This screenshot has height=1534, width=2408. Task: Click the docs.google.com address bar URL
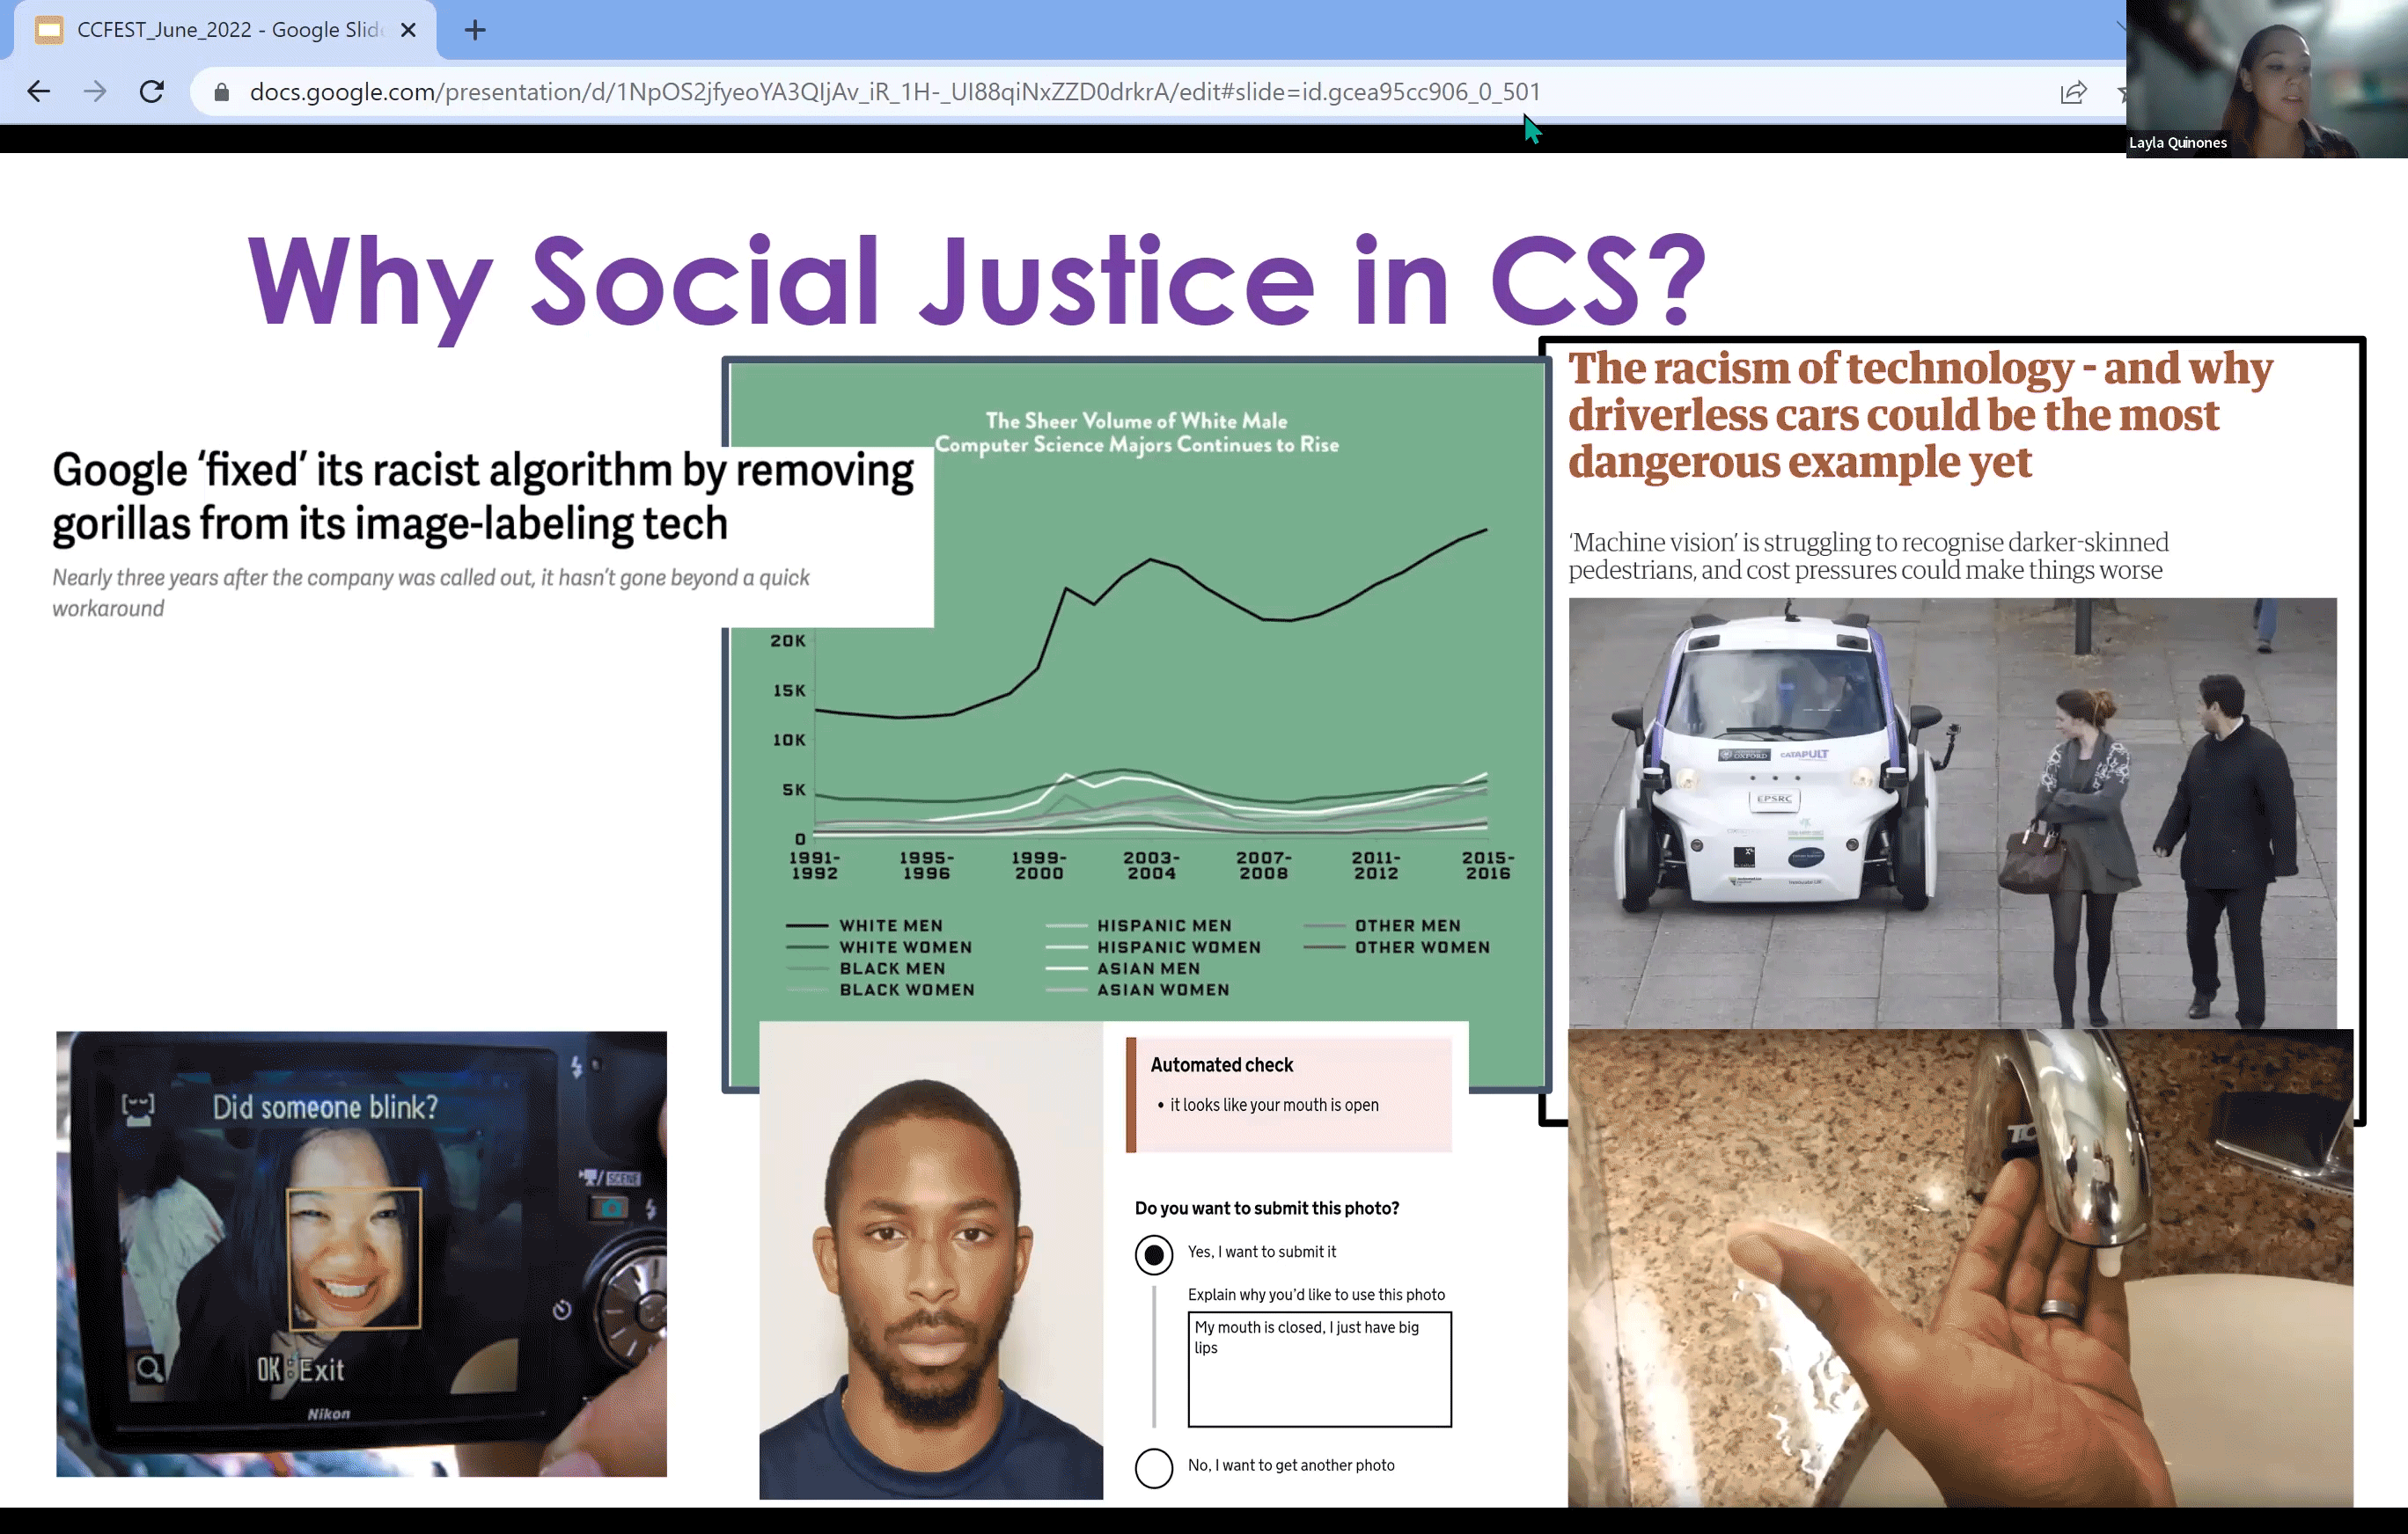click(x=894, y=92)
